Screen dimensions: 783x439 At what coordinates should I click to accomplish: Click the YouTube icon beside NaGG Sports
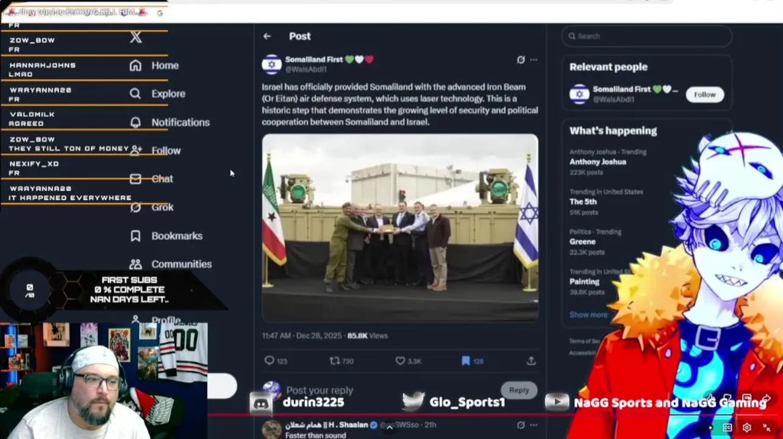pyautogui.click(x=556, y=402)
